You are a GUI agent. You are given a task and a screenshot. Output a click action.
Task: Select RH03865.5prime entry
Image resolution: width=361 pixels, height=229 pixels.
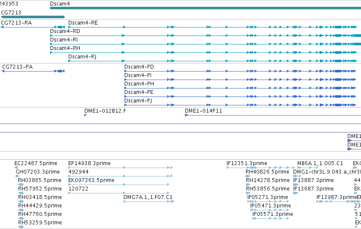point(39,180)
